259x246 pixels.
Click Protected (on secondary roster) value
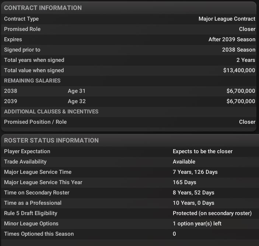212,213
